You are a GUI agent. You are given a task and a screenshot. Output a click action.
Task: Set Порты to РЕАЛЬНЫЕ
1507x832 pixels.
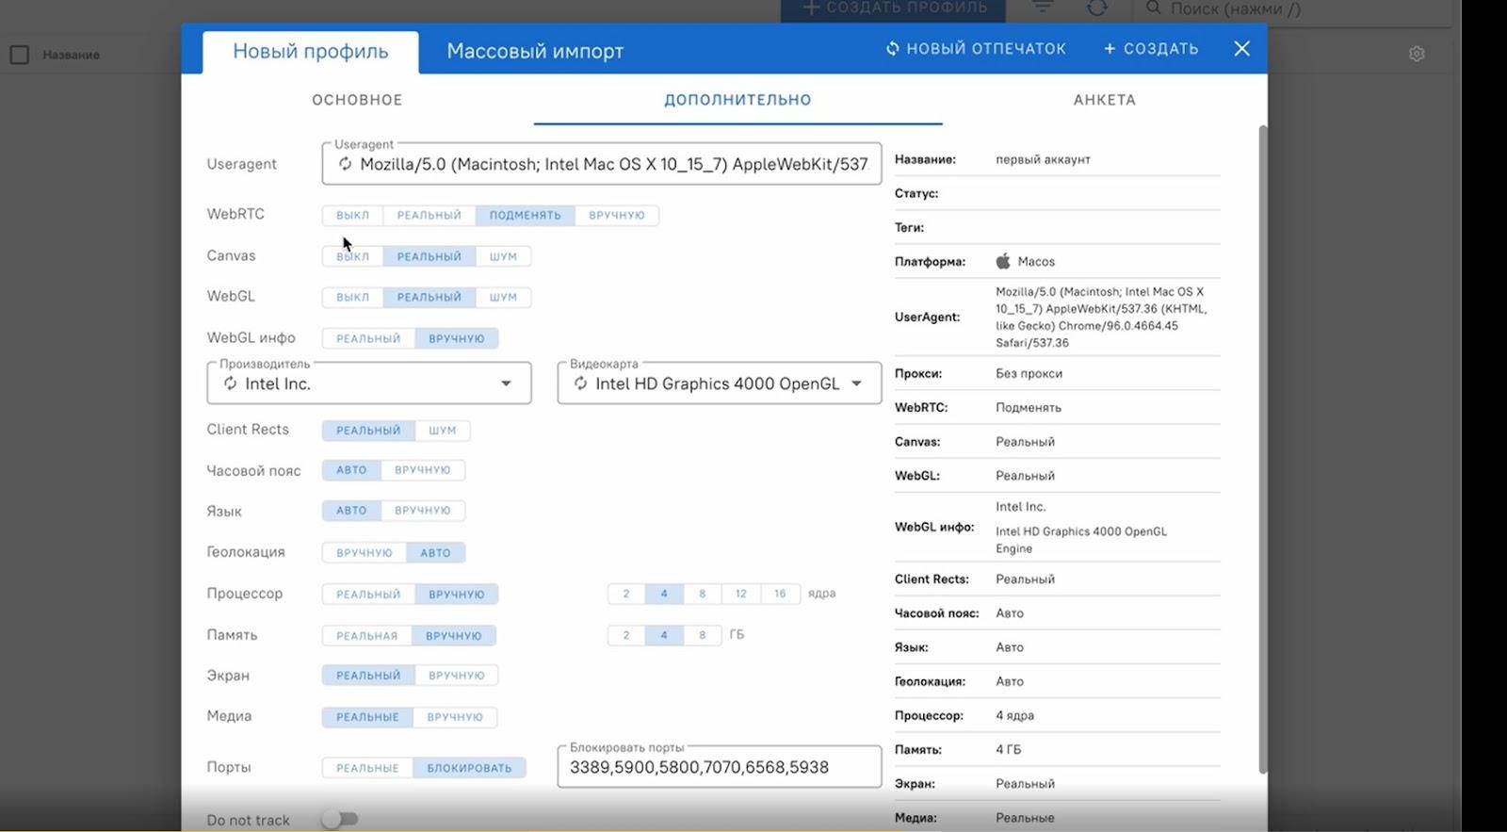[367, 768]
